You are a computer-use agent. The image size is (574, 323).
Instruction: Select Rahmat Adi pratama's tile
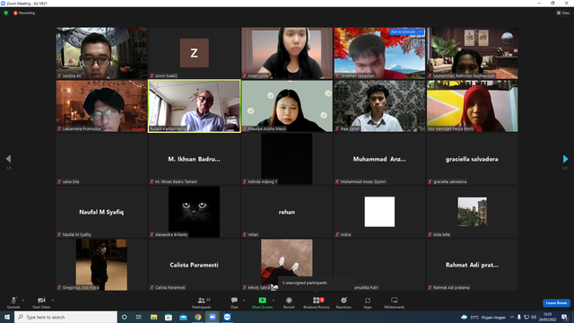[473, 265]
